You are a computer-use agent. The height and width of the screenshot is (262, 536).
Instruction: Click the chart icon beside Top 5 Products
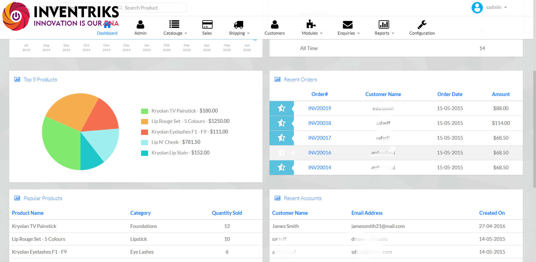17,79
